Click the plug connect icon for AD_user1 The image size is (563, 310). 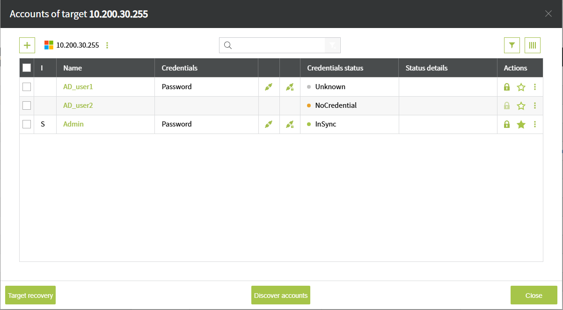tap(268, 87)
